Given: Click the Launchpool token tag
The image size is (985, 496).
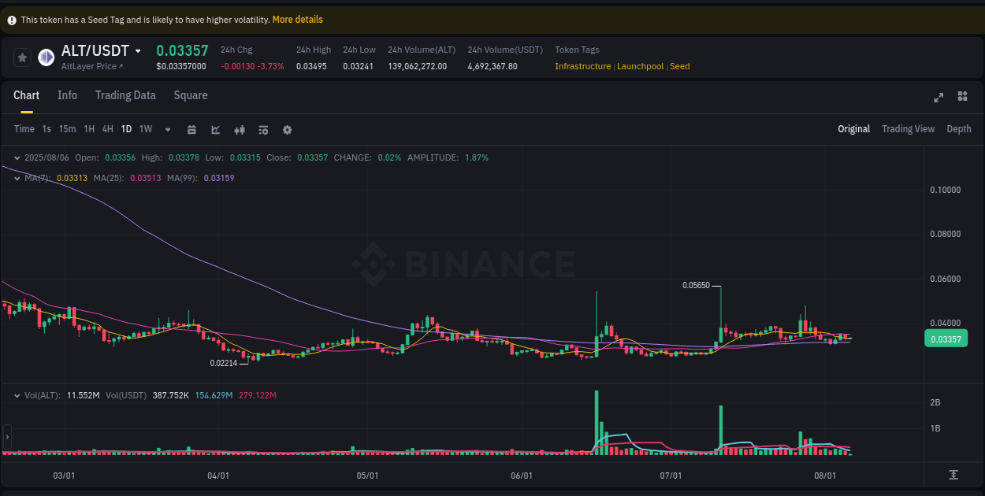Looking at the screenshot, I should coord(641,66).
